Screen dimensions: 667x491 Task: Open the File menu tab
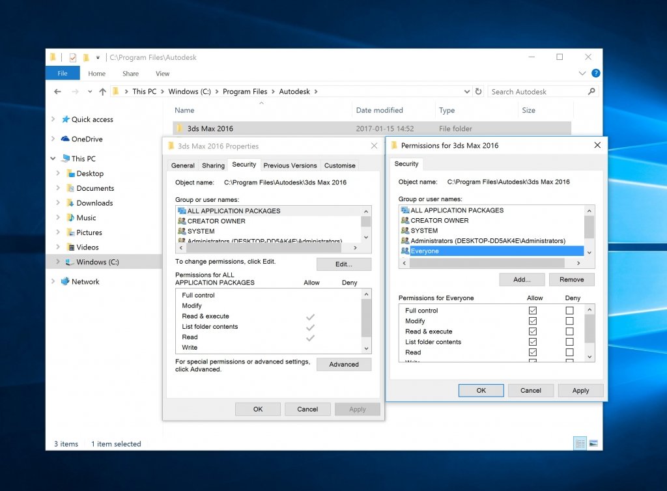tap(63, 73)
